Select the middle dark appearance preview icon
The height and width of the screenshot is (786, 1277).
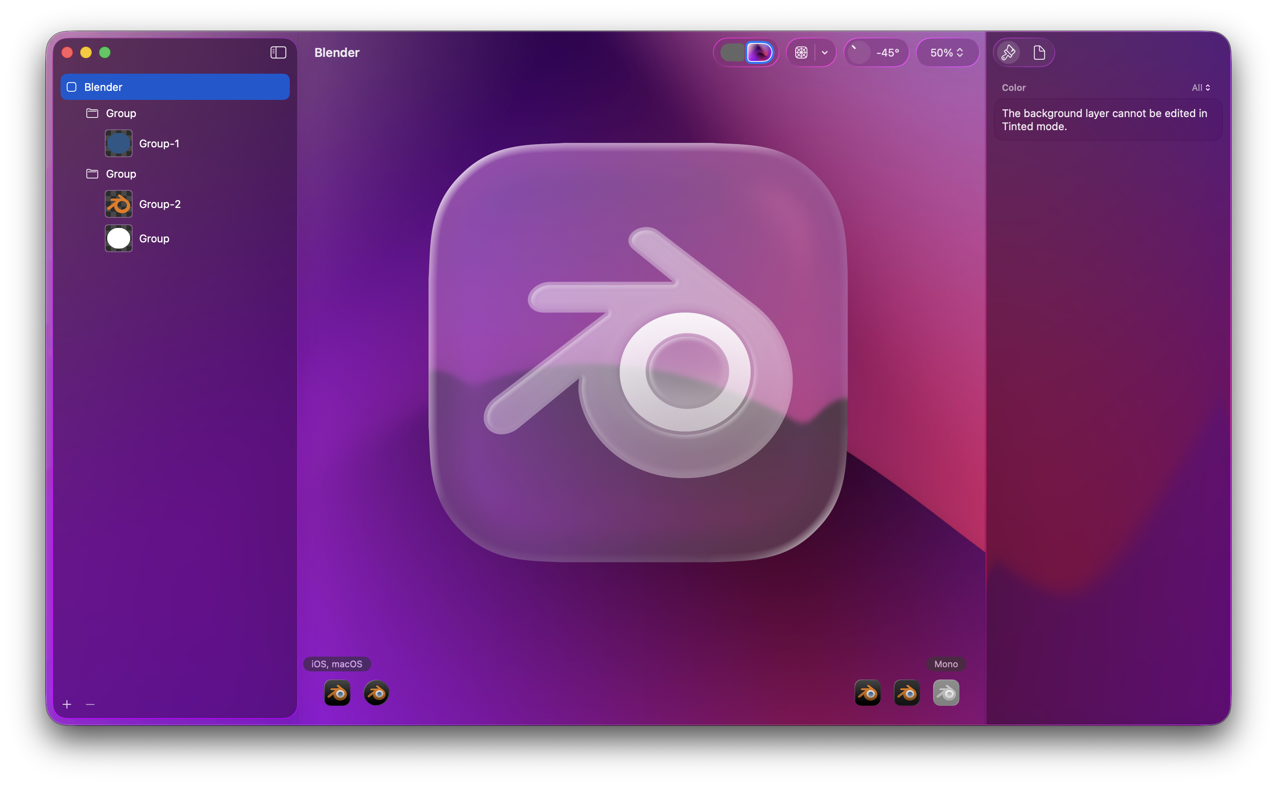tap(907, 693)
